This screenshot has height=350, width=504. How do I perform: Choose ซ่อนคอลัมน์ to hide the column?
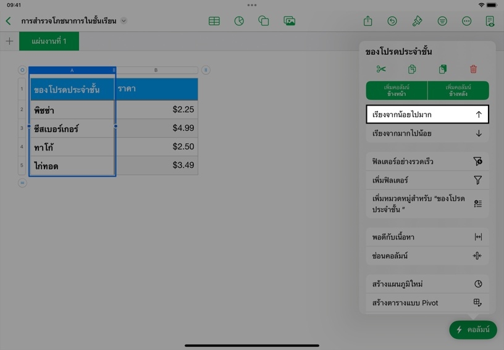(x=427, y=256)
